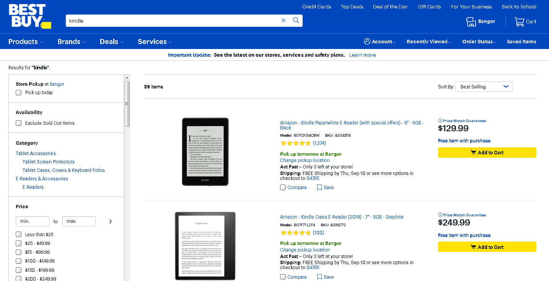Expand the Recently Viewed dropdown
This screenshot has width=549, height=281.
(x=428, y=42)
